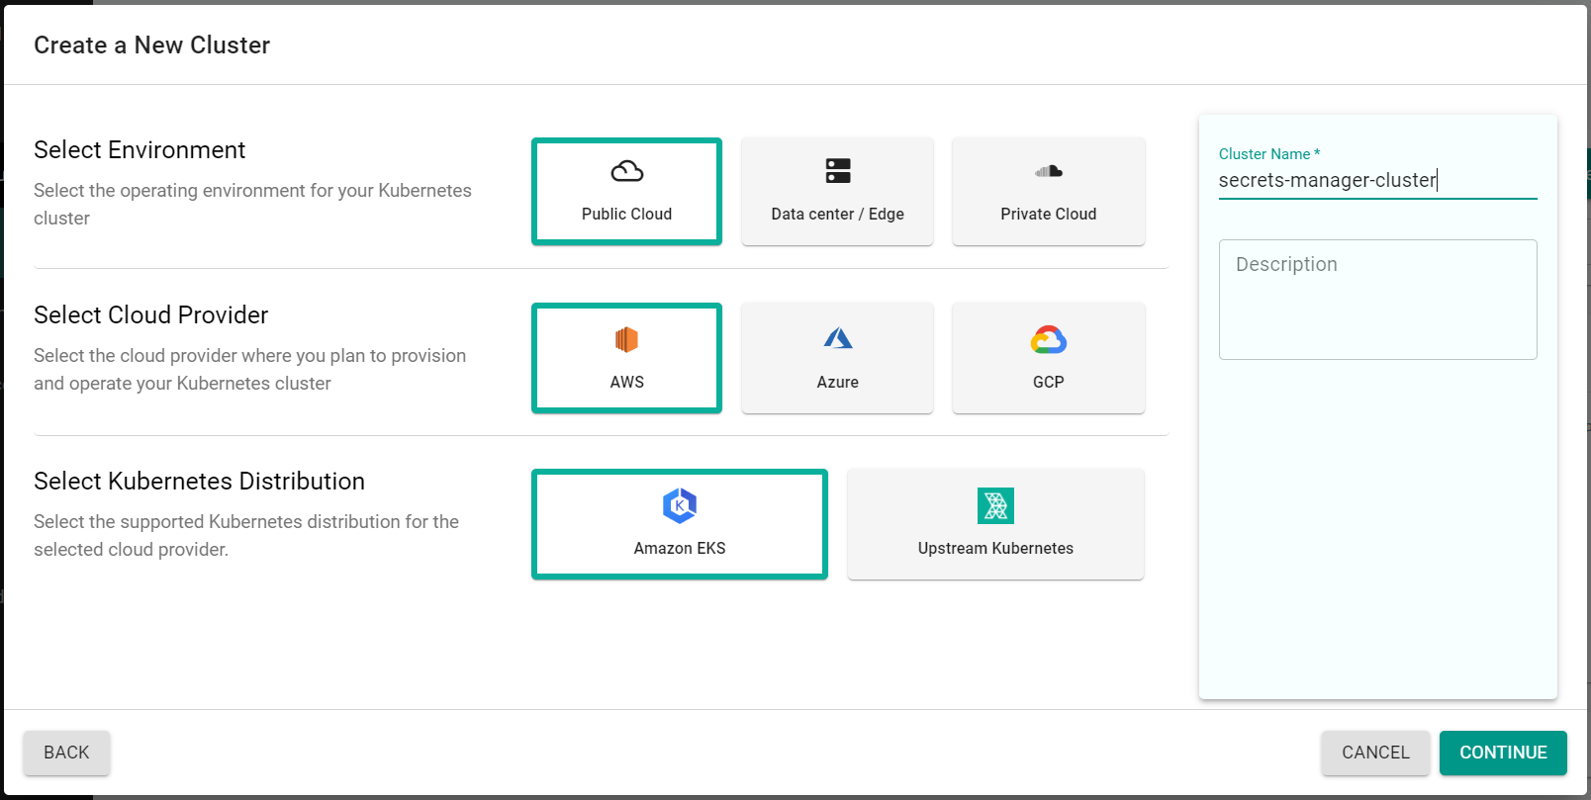Go back with the BACK button
This screenshot has width=1591, height=800.
tap(66, 753)
